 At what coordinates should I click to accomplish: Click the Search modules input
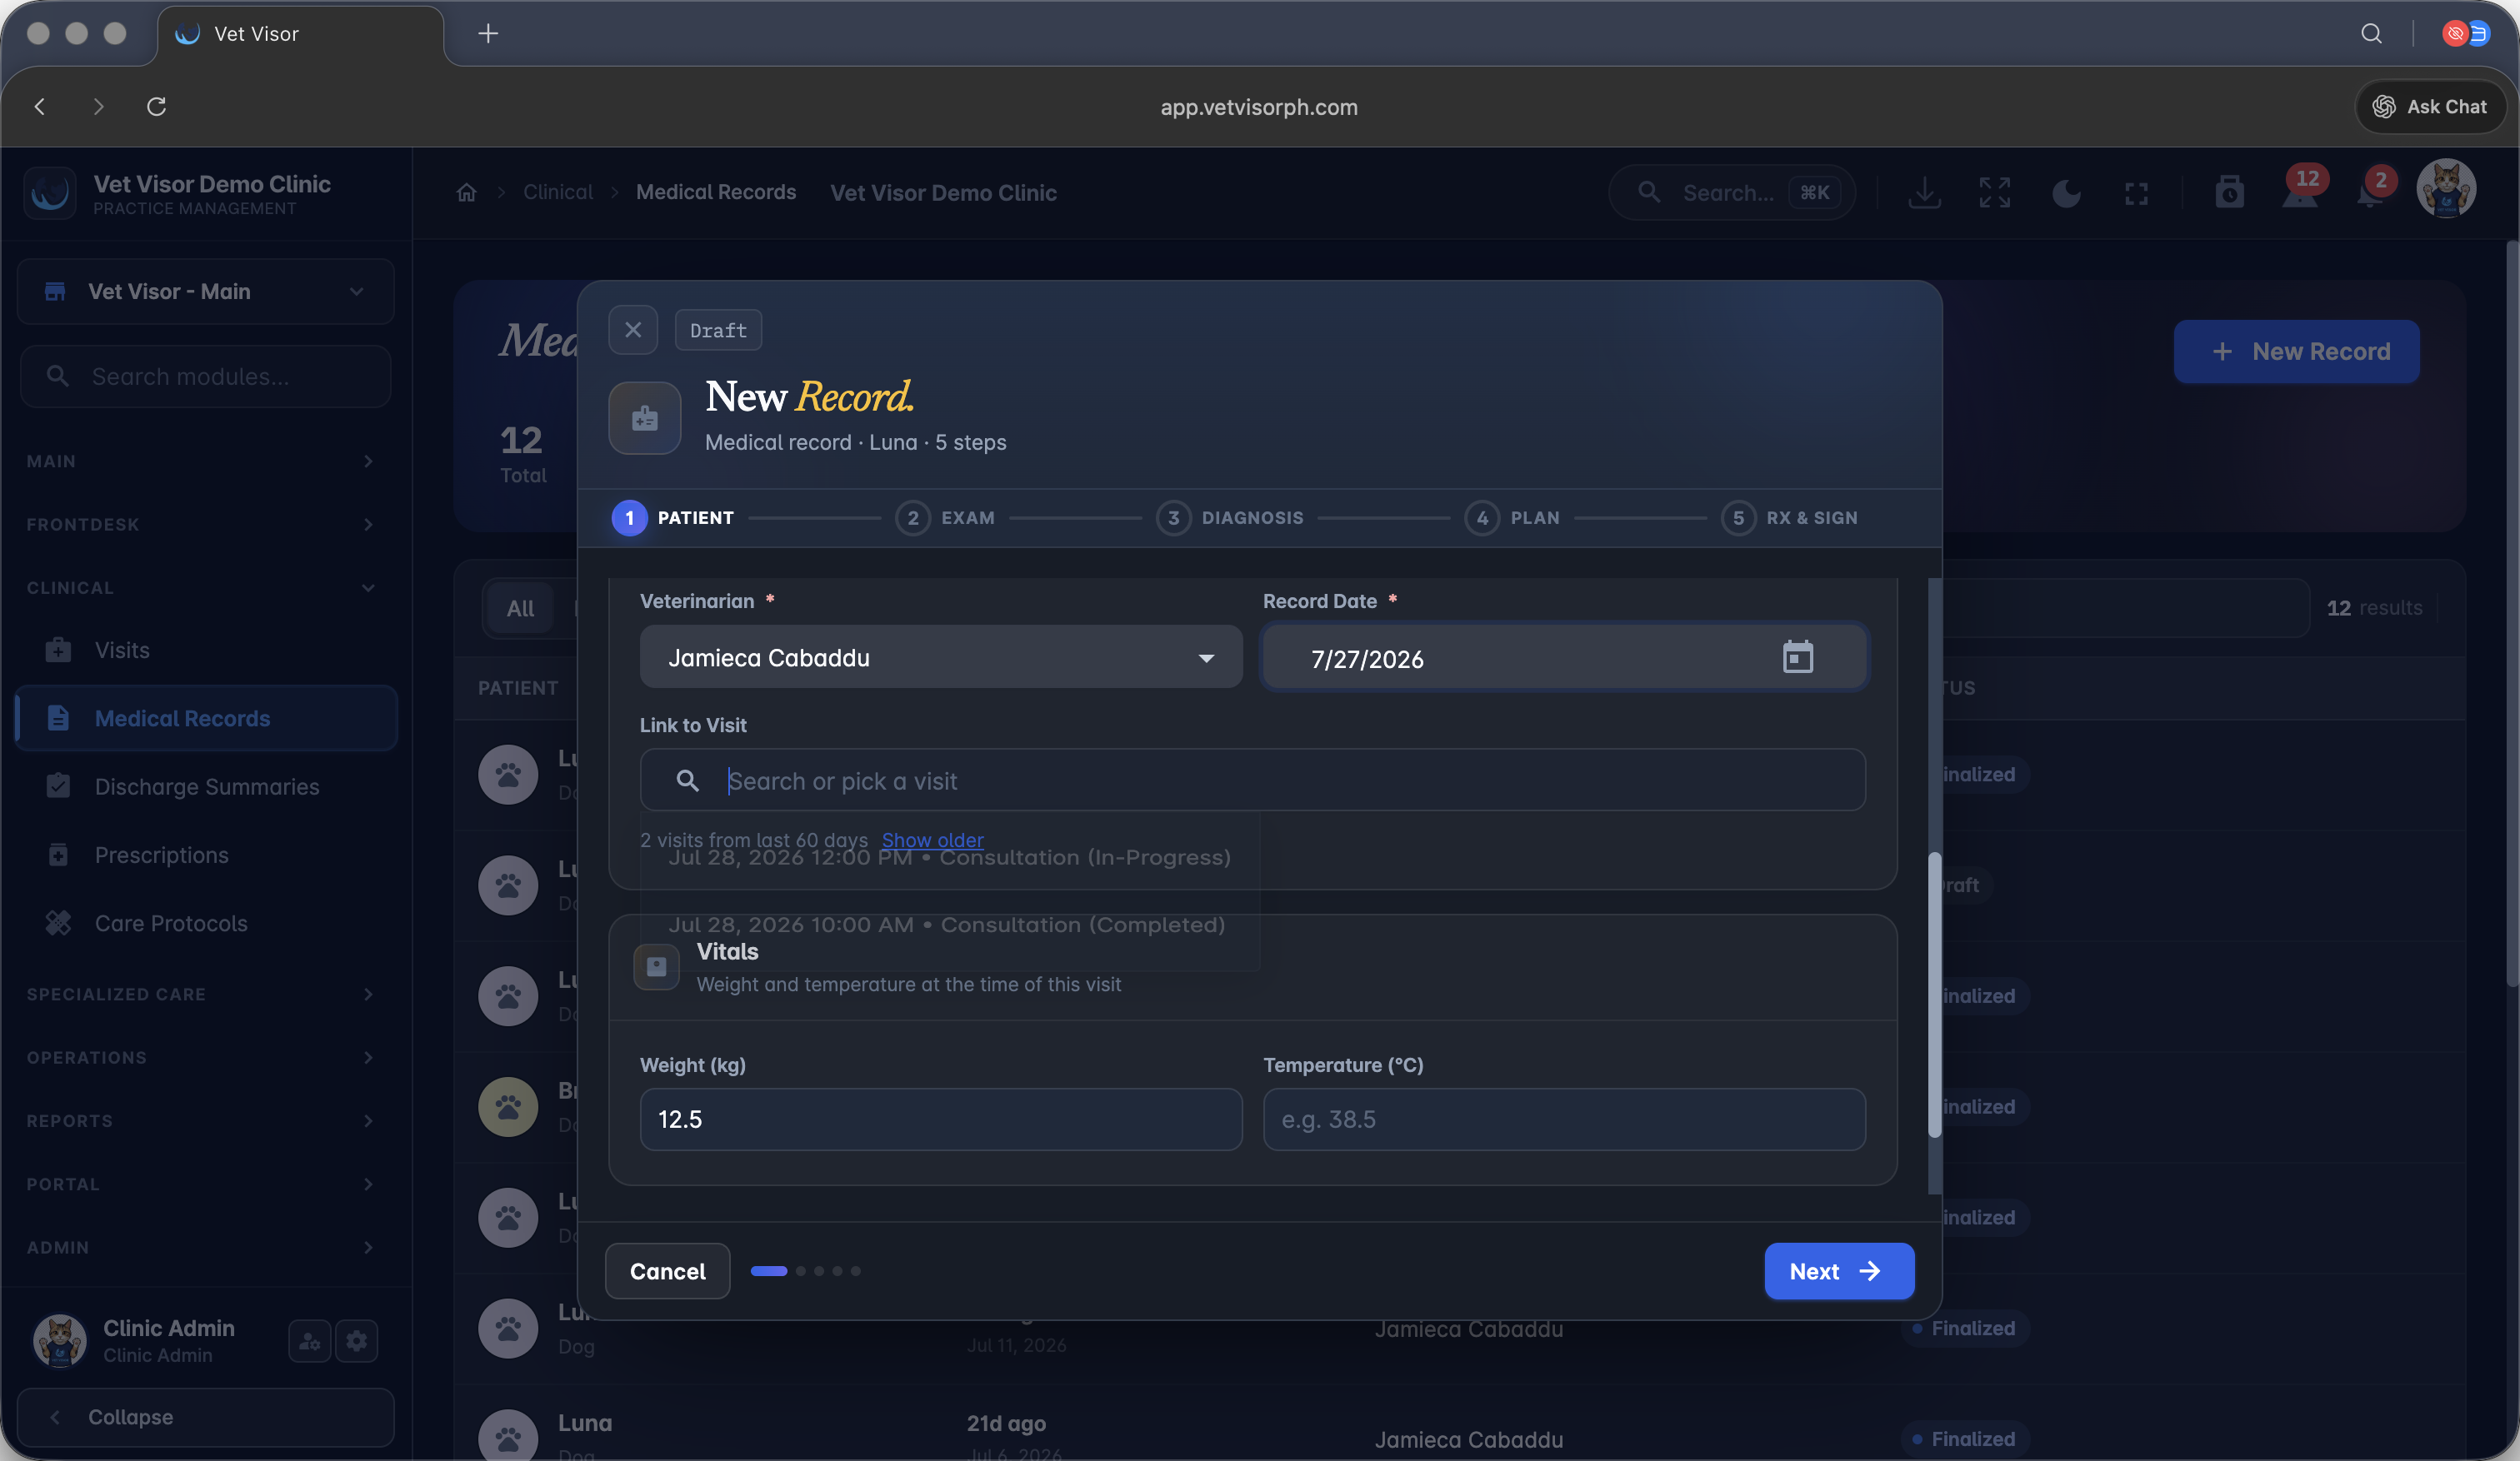pos(206,376)
